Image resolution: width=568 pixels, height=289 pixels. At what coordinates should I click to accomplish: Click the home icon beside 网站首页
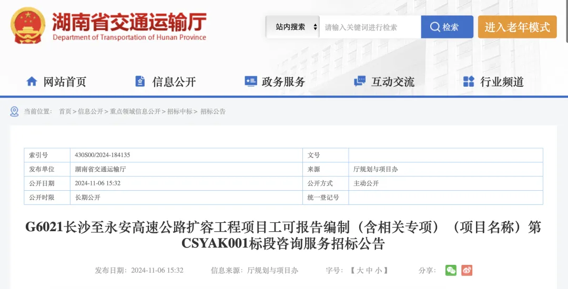coord(32,81)
